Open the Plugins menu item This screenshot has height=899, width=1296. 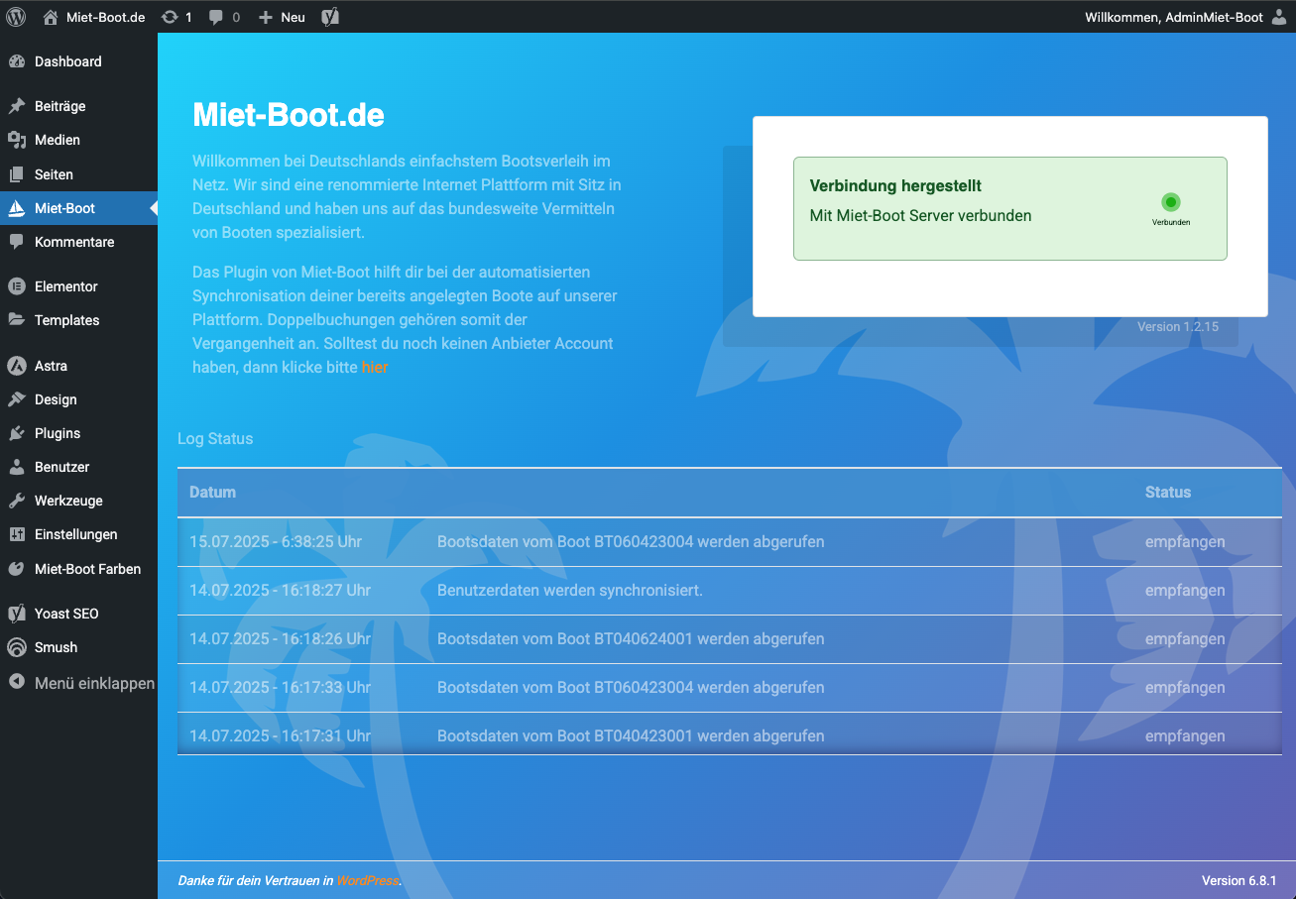(58, 433)
